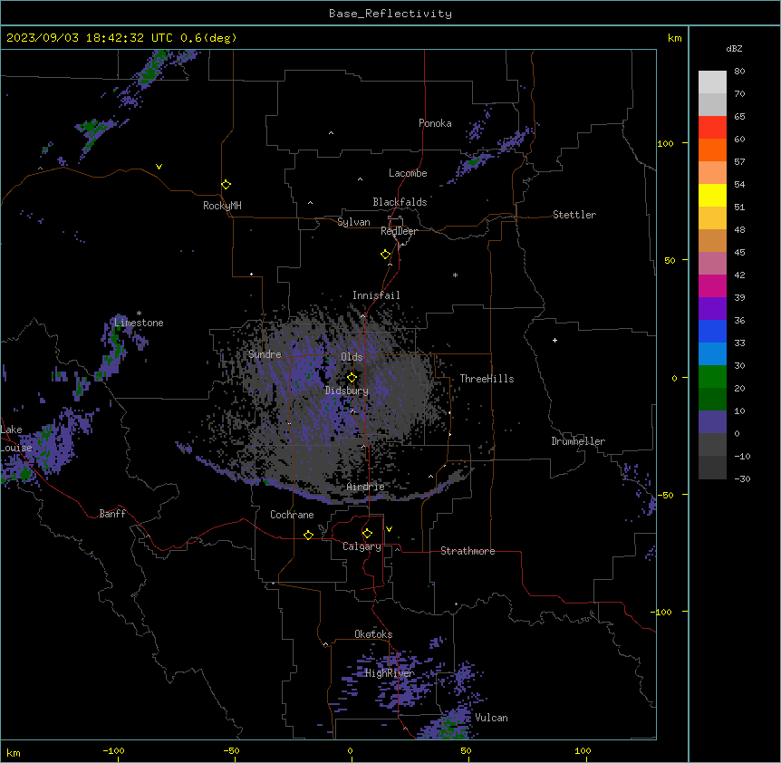The width and height of the screenshot is (781, 763).
Task: Click the yellow v marker northwest of RockyMH
Action: (x=159, y=167)
